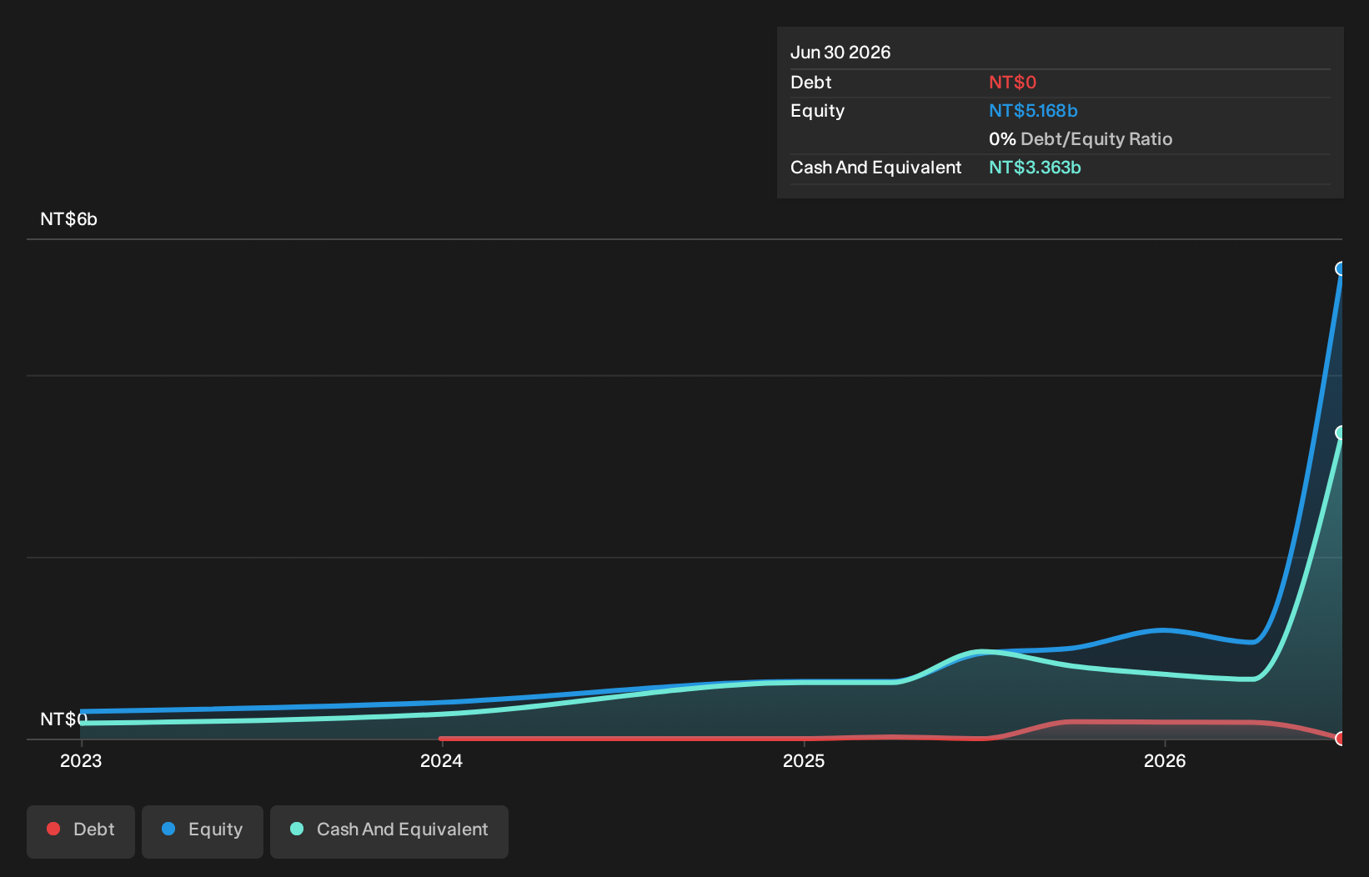Click the NT$5.168b Equity value
1369x877 pixels.
(x=1033, y=111)
